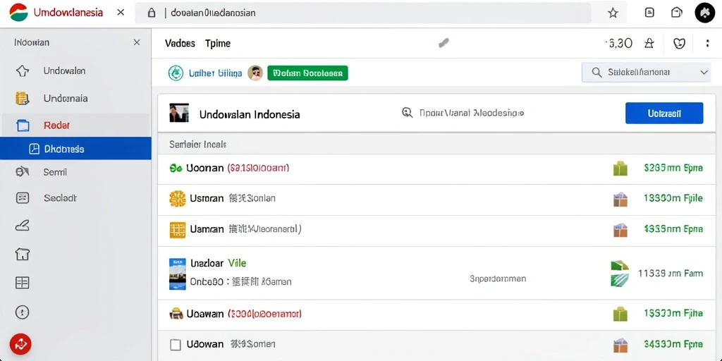Select the highlighted Dkdomesis sidebar item
Viewport: 722px width, 361px height.
(x=75, y=149)
